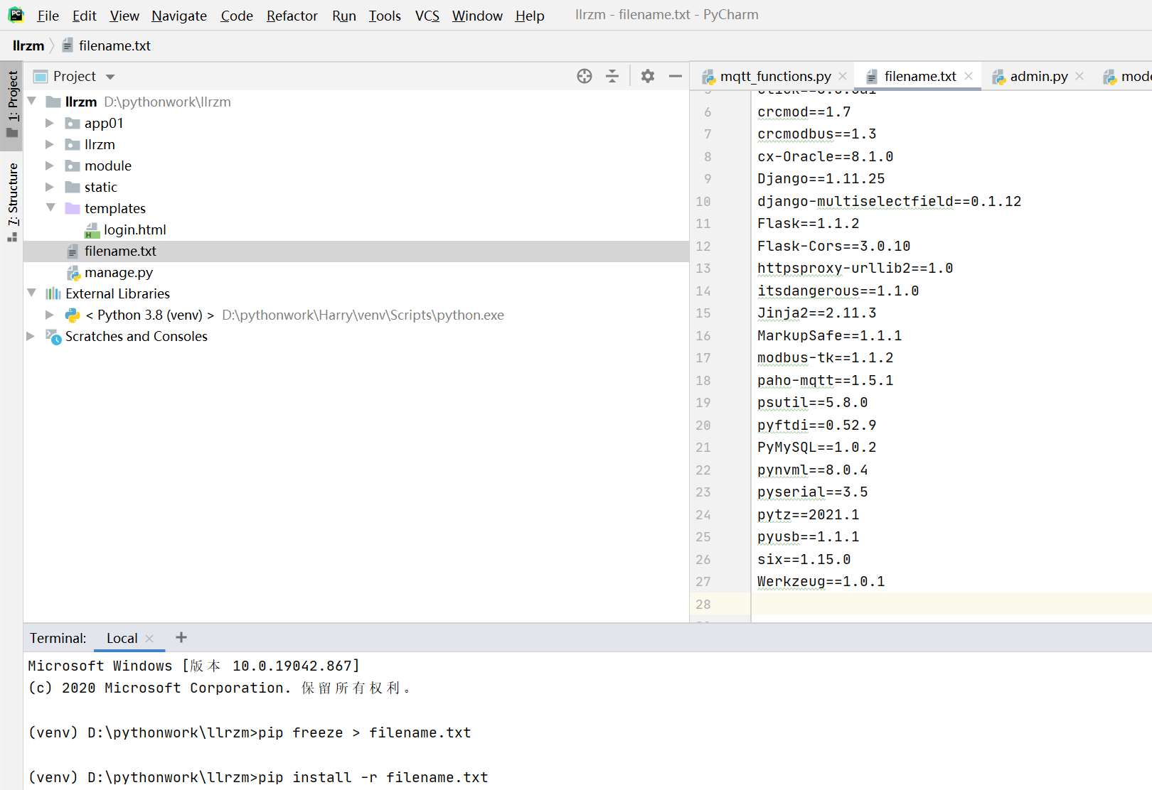Switch to the Local terminal tab
Image resolution: width=1152 pixels, height=790 pixels.
(121, 637)
